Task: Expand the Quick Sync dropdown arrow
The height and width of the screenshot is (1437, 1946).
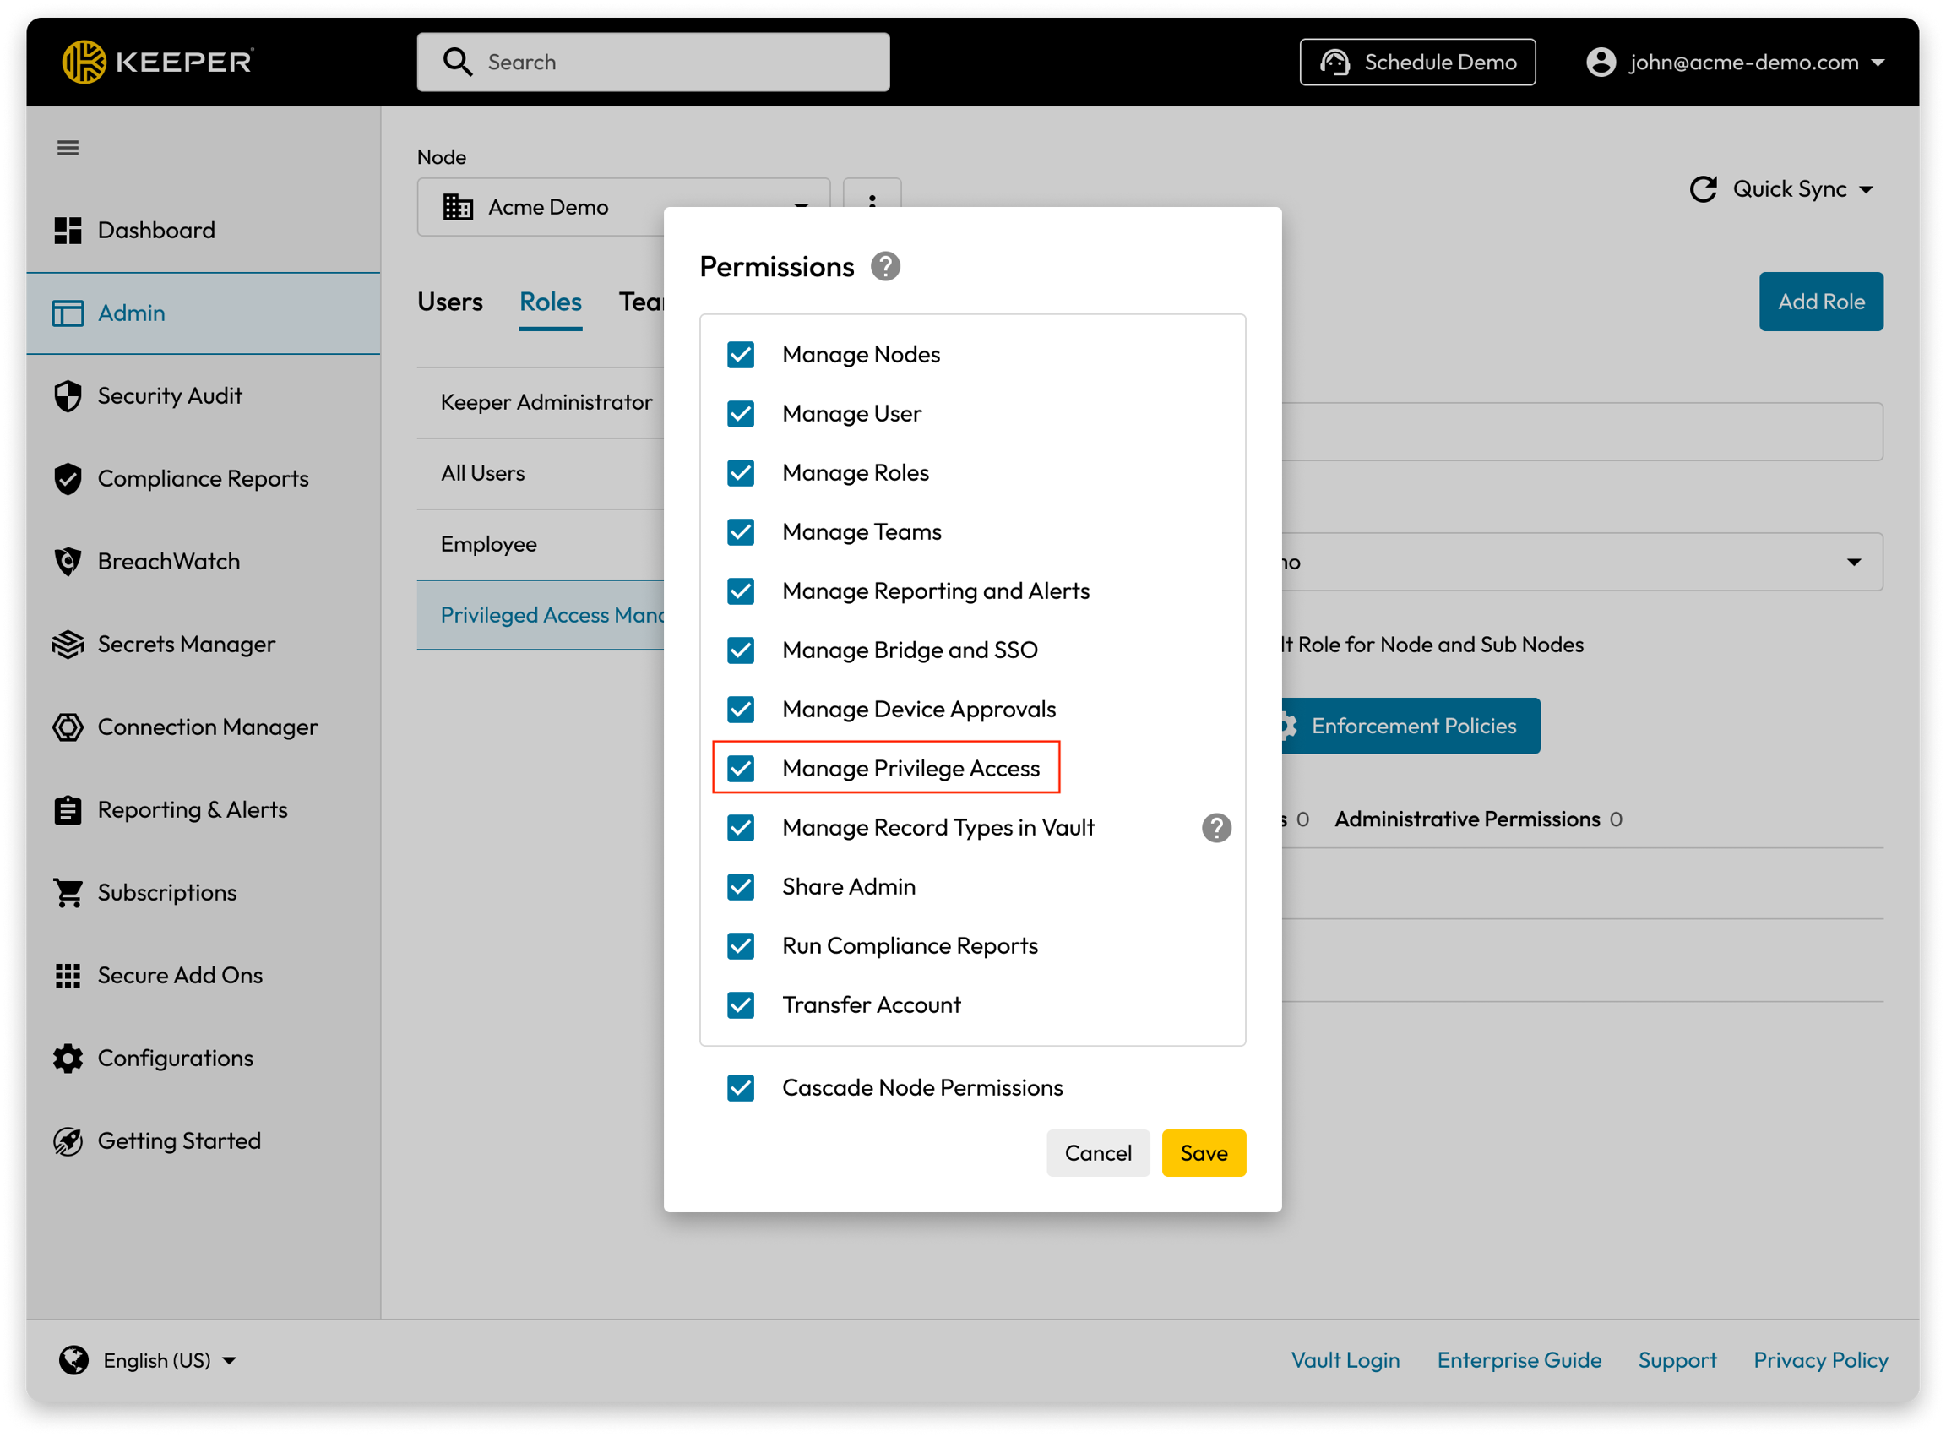Action: pyautogui.click(x=1866, y=189)
